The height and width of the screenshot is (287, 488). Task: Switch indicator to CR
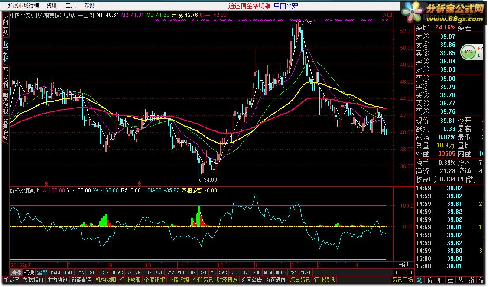129,272
